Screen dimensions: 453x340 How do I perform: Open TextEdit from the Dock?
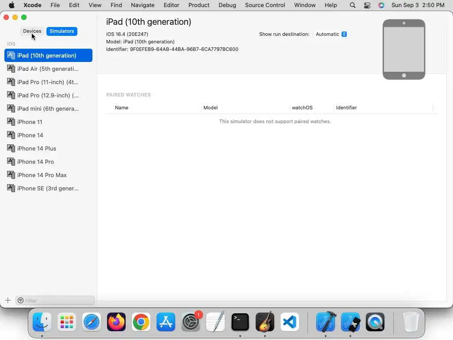click(x=215, y=322)
